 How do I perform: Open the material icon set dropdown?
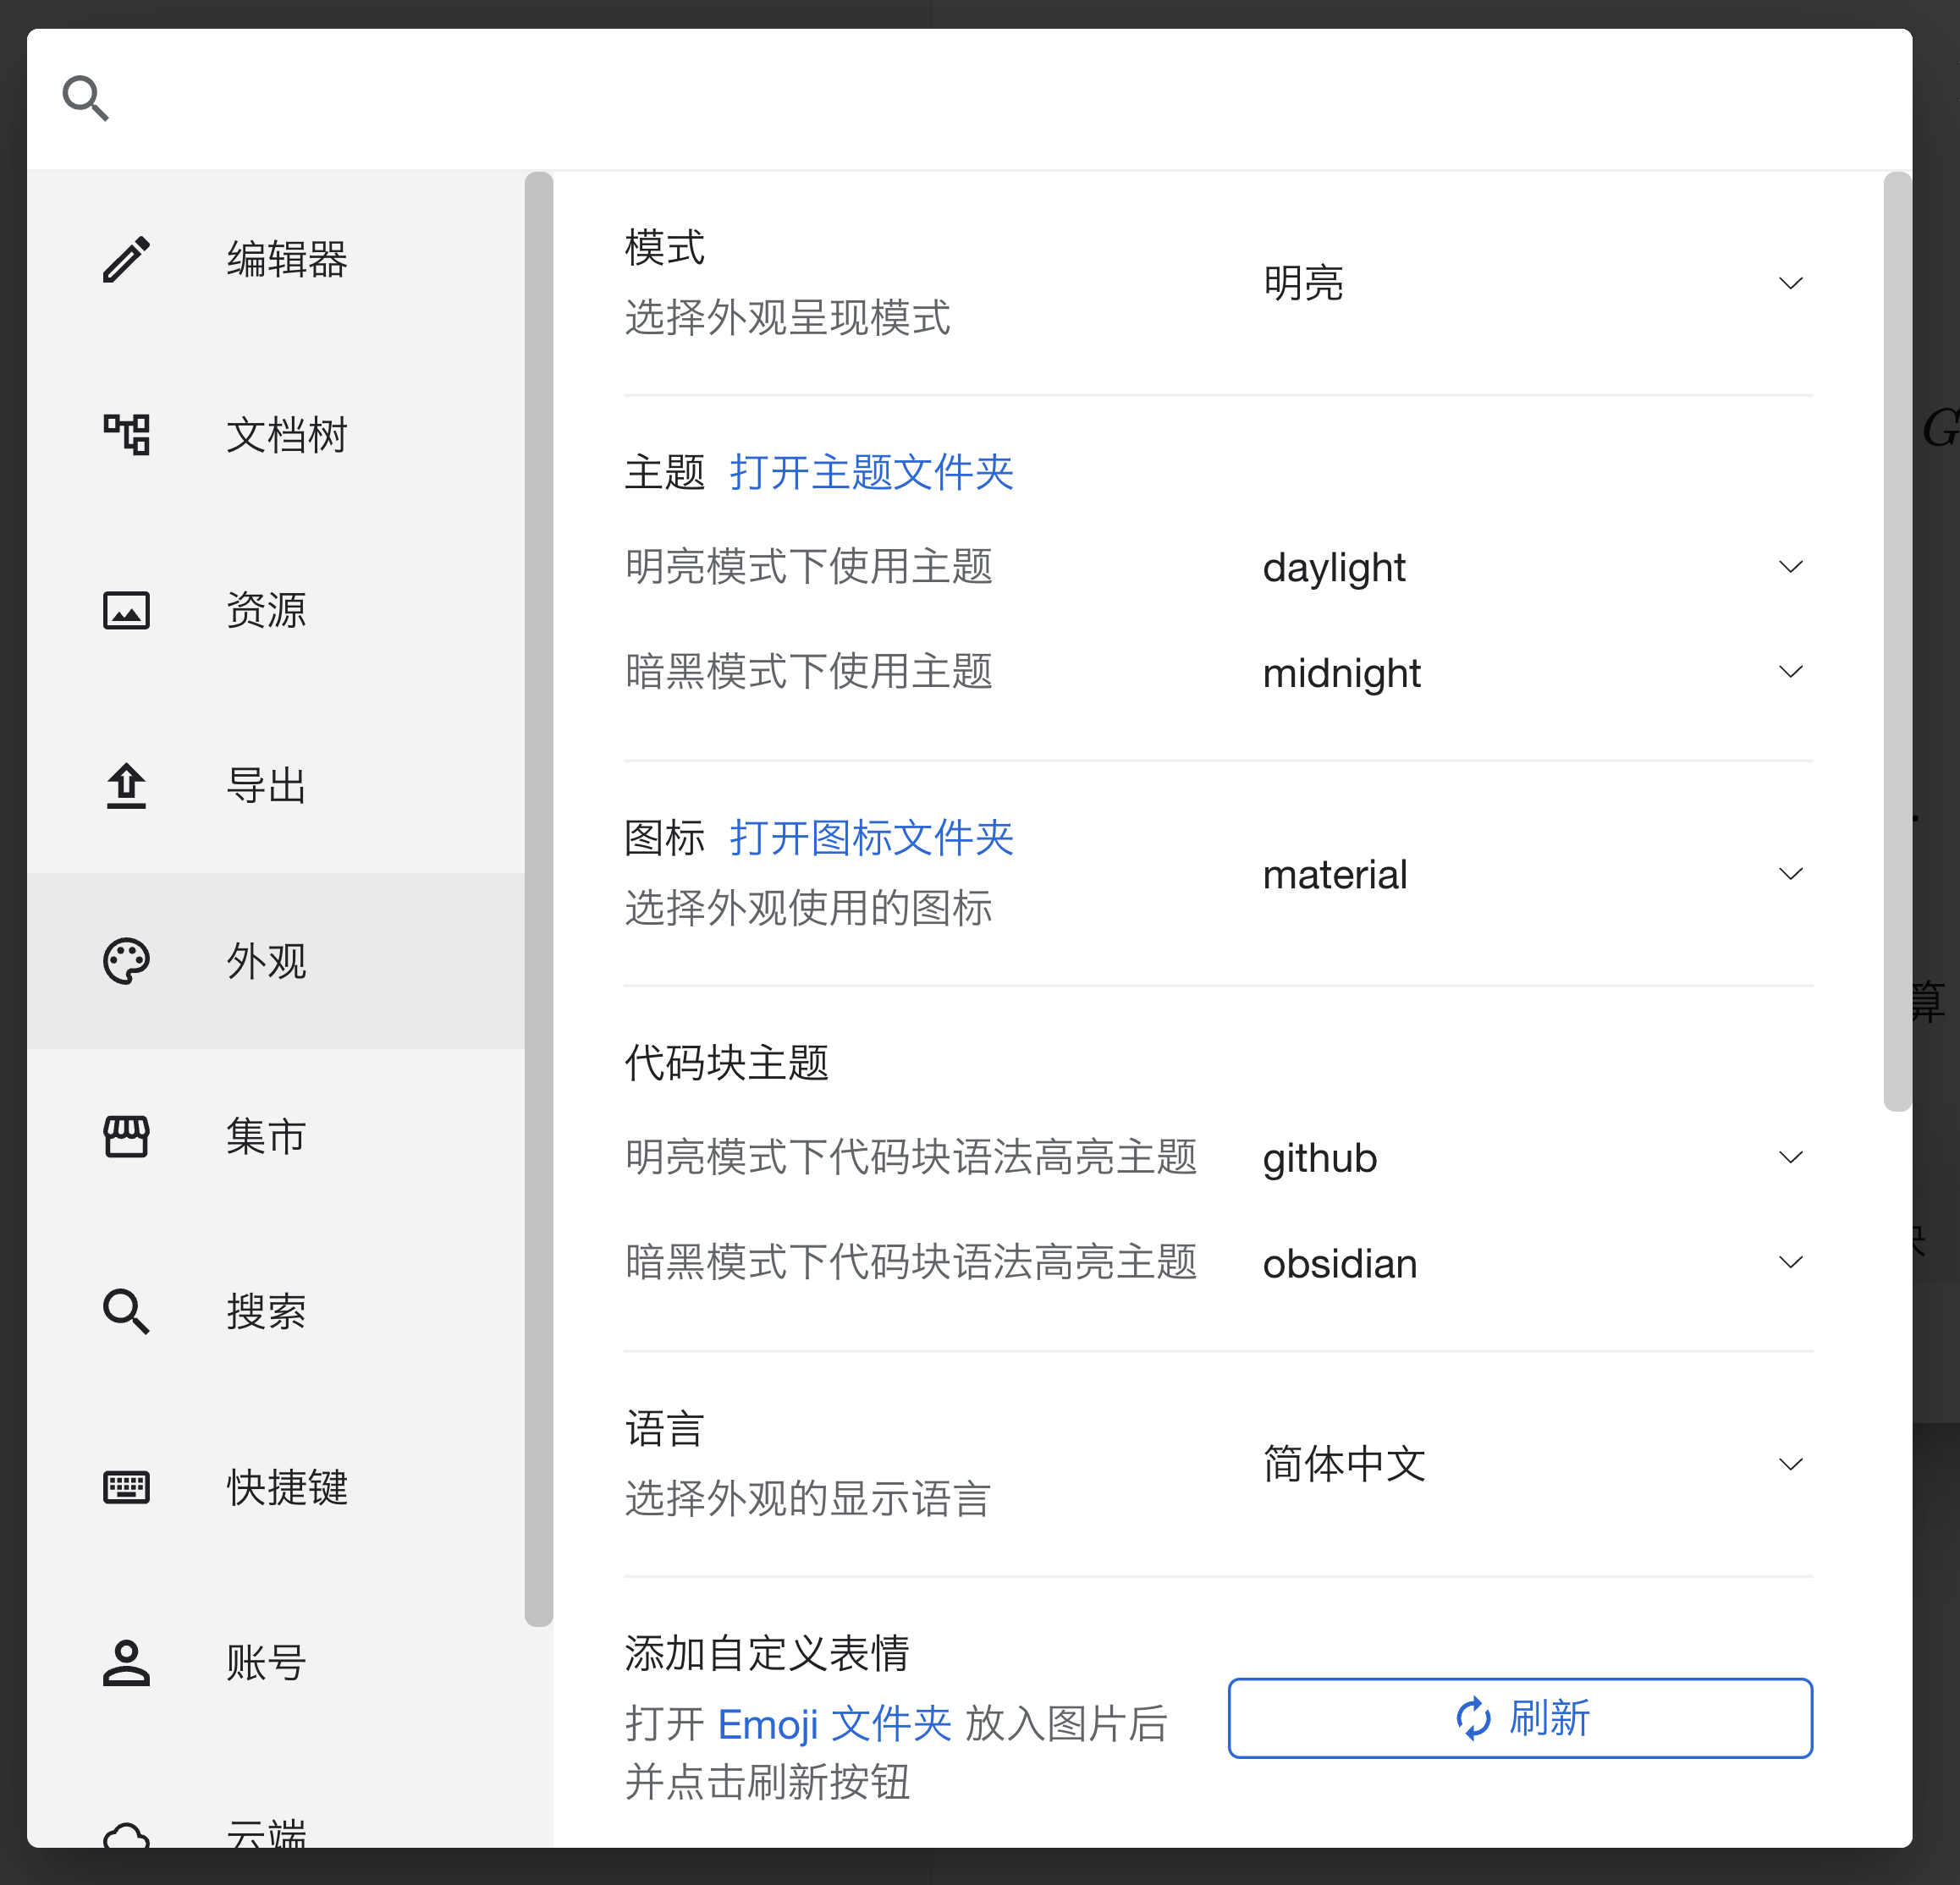point(1531,875)
